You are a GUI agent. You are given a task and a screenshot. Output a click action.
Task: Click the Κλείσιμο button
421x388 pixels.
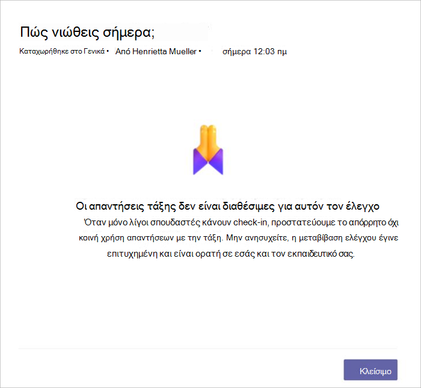(x=370, y=370)
